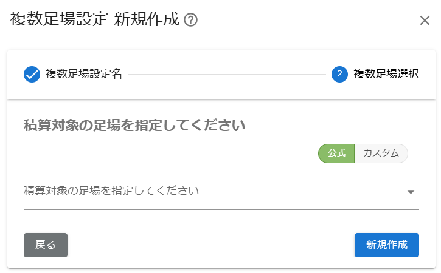The image size is (441, 273).
Task: Click the blue 新規作成 button
Action: pos(387,245)
